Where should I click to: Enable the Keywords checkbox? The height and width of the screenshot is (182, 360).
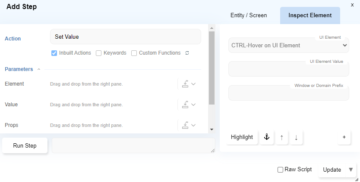coord(99,53)
